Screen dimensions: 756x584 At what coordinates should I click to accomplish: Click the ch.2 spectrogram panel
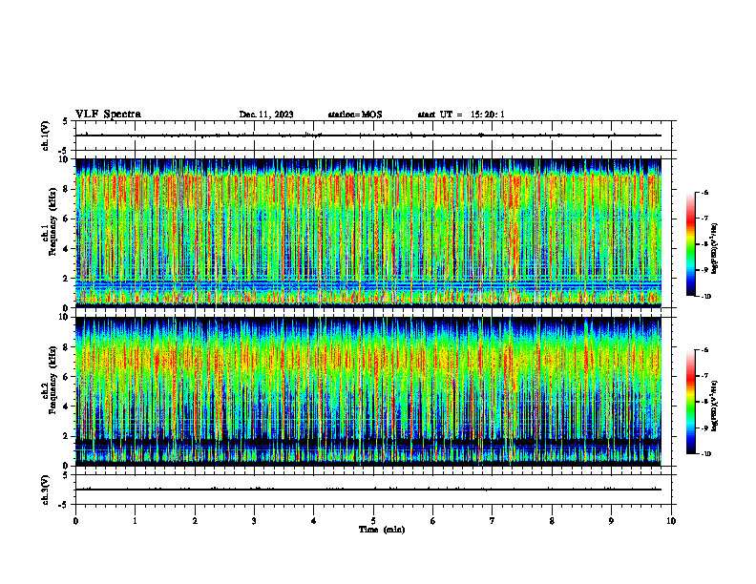368,391
